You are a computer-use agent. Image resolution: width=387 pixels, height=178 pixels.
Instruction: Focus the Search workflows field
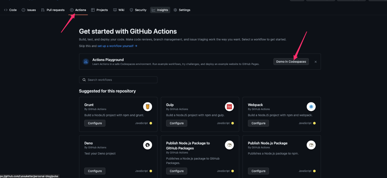(x=118, y=80)
